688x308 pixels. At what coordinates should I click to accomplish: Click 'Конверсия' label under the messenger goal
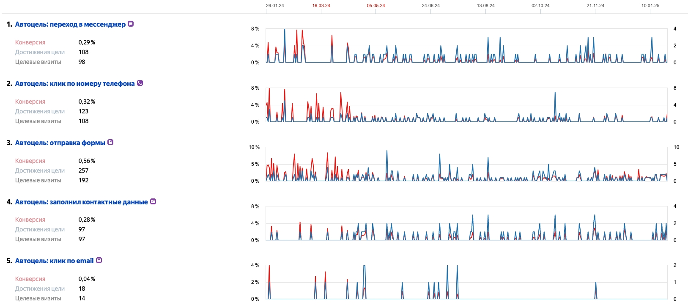(30, 42)
